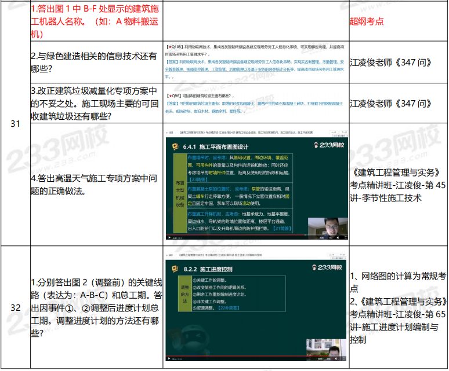The width and height of the screenshot is (449, 371).
Task: Click fullscreen icon on the 6.4.1 video
Action: tap(346, 237)
